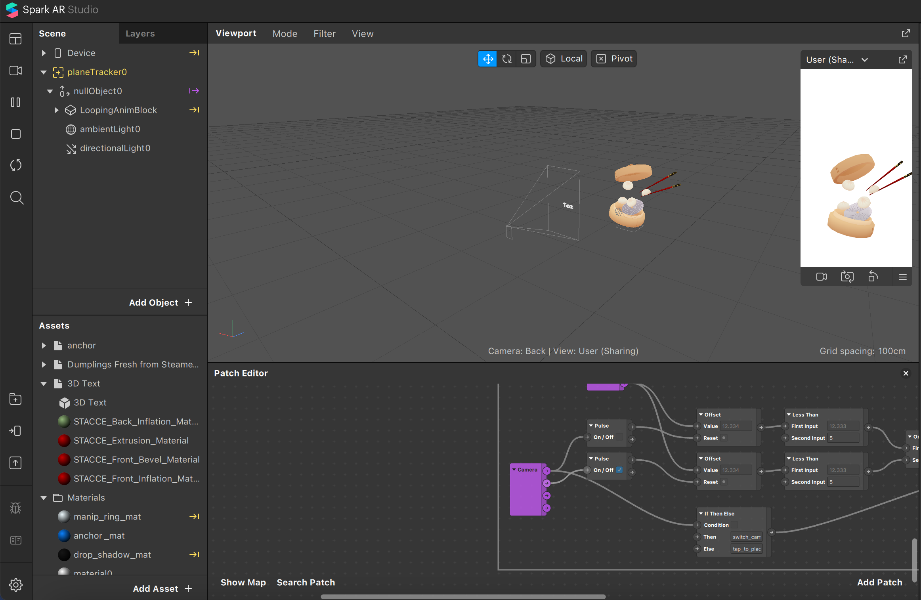Select the Move manipulator tool
Screen dimensions: 921x600
[487, 59]
